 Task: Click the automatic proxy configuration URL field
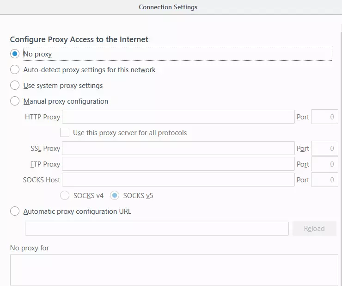click(157, 229)
